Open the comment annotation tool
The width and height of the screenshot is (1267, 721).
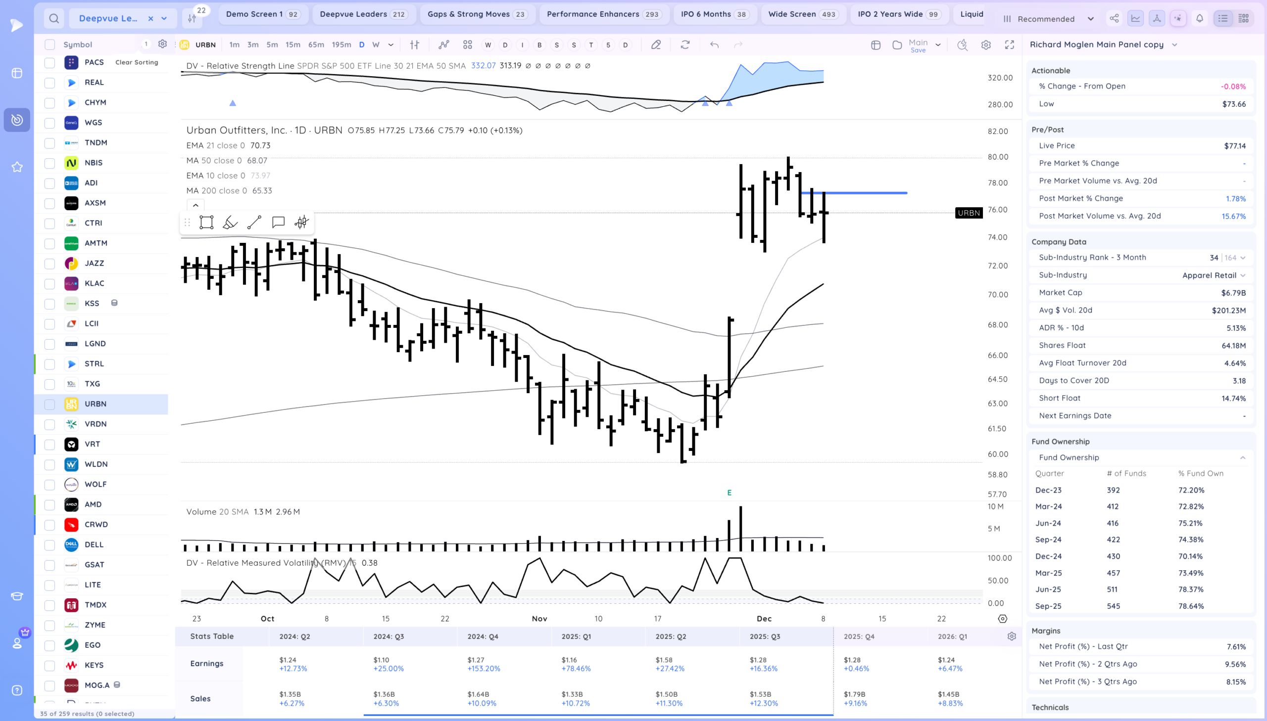[278, 223]
